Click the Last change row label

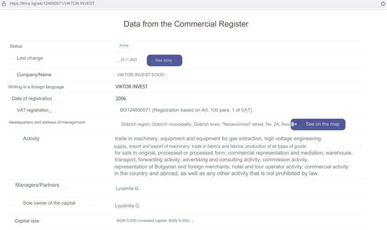[30, 58]
